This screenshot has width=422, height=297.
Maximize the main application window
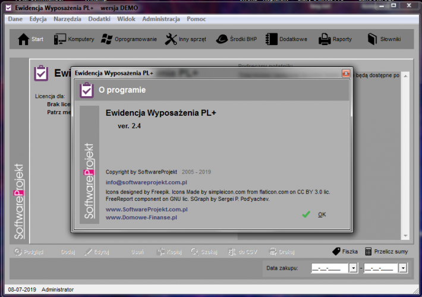(393, 6)
